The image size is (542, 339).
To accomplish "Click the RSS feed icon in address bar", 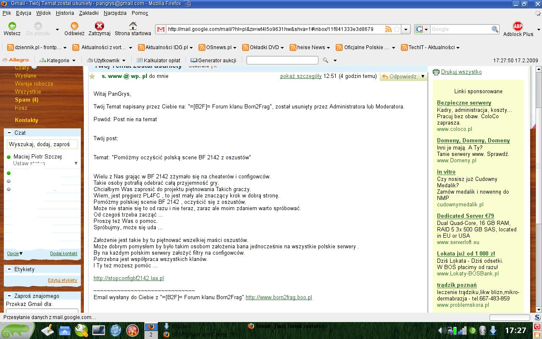I will point(388,29).
